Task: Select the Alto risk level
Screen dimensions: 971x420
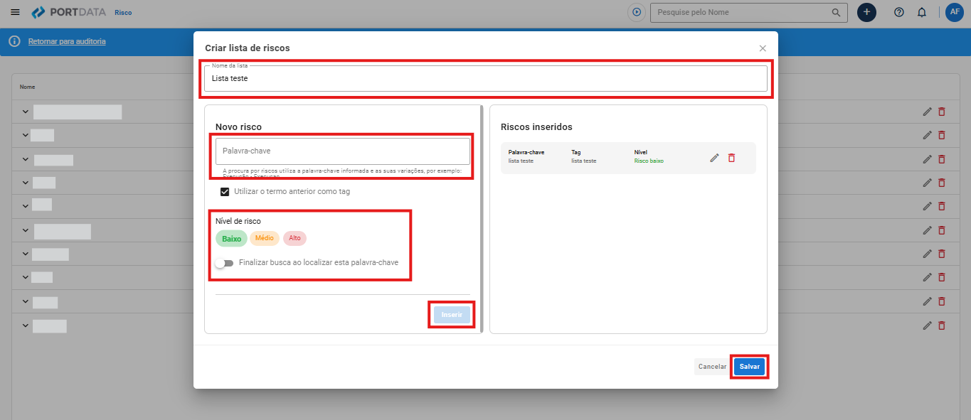Action: click(x=295, y=238)
